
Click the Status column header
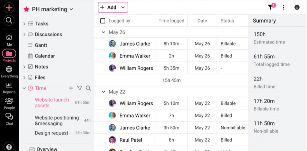point(227,21)
